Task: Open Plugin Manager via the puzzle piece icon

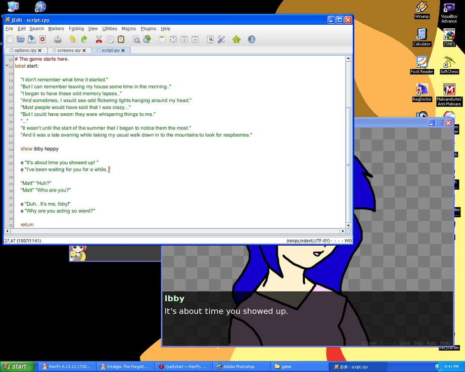Action: 237,39
